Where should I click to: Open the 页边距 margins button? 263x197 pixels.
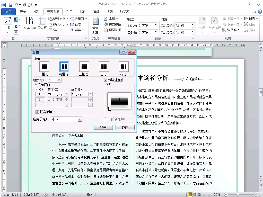pos(42,25)
